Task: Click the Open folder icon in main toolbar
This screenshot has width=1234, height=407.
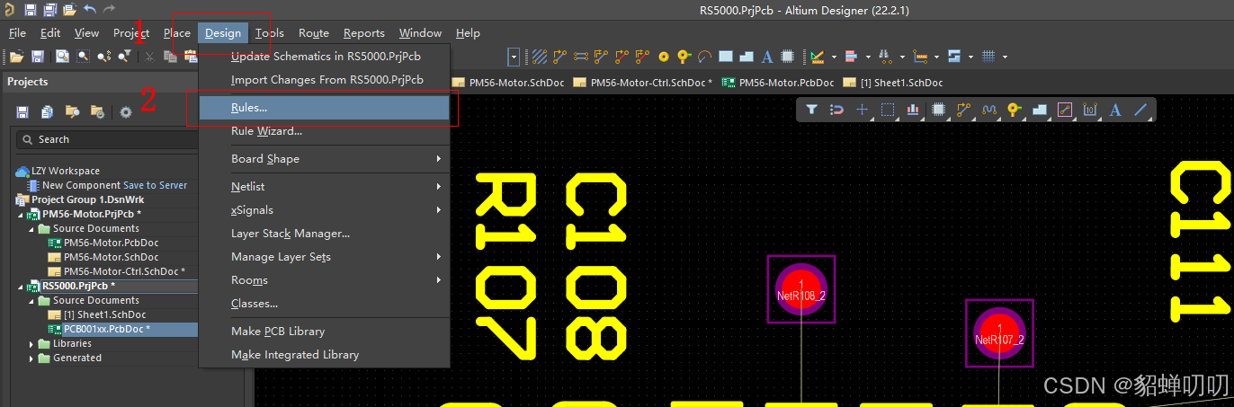Action: [16, 57]
